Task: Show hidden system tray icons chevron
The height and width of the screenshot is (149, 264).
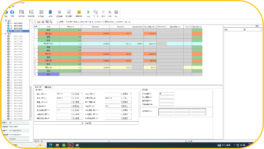Action: click(x=234, y=145)
